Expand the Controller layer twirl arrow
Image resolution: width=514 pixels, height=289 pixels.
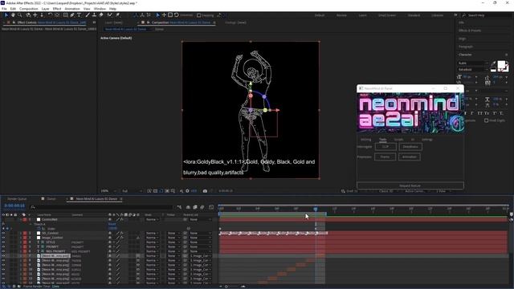click(20, 219)
